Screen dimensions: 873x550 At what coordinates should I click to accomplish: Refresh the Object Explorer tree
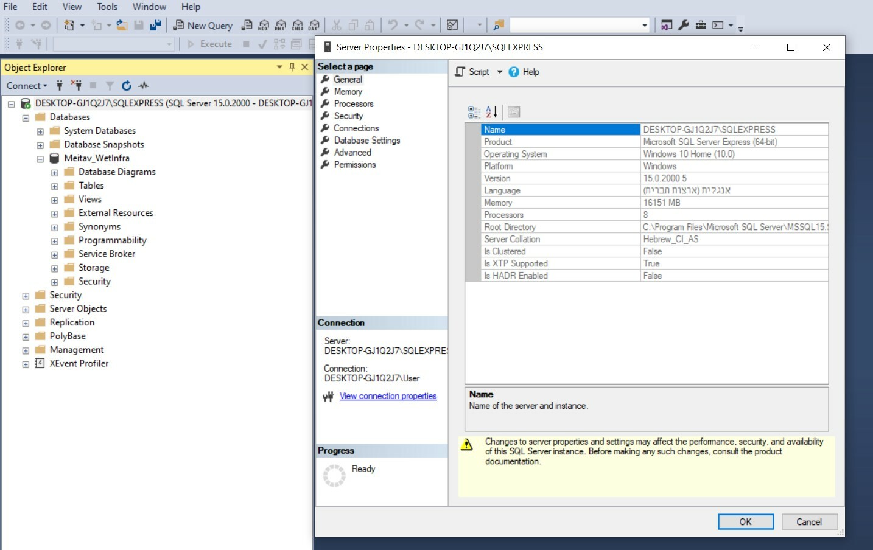126,85
